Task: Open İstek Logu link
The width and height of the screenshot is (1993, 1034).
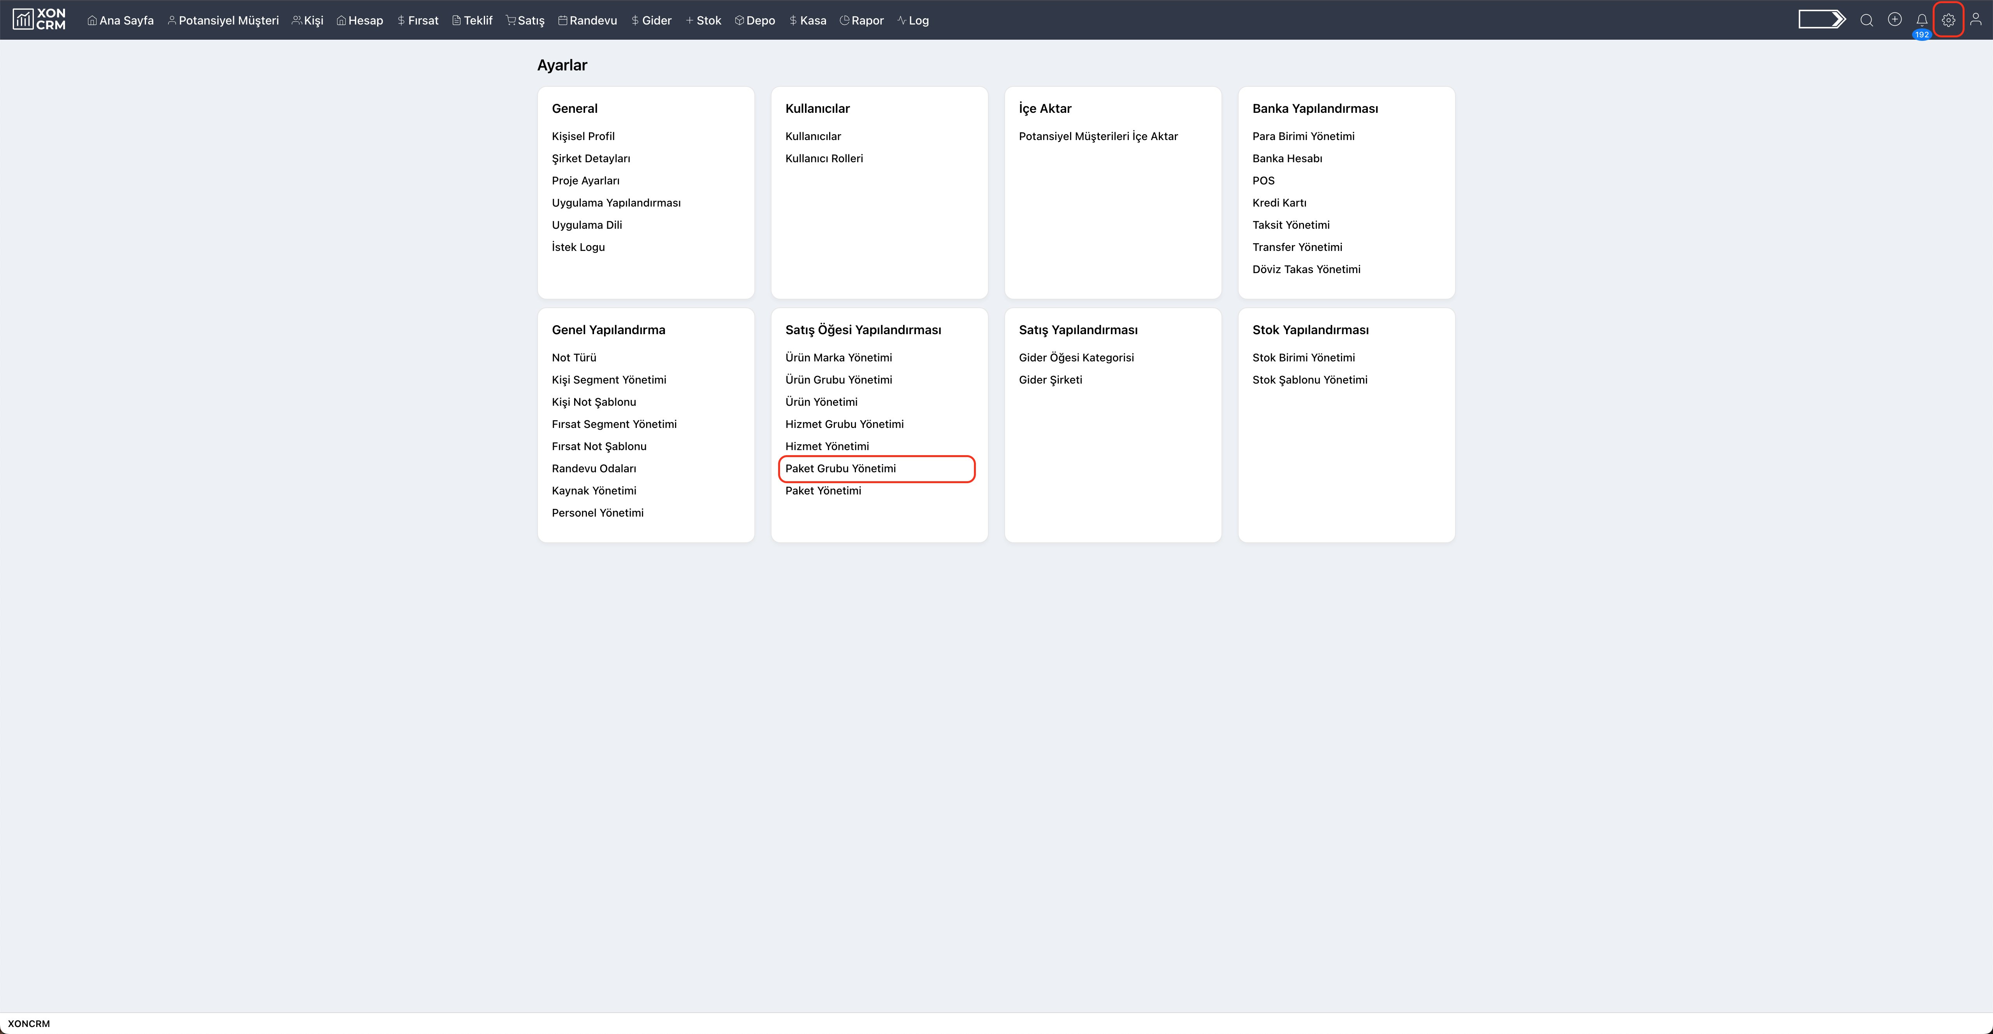Action: (x=579, y=247)
